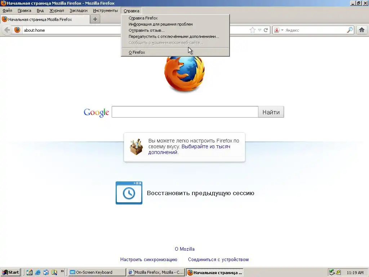Select Перезапустить с отключёнными дополнениями
The height and width of the screenshot is (277, 369).
(175, 36)
